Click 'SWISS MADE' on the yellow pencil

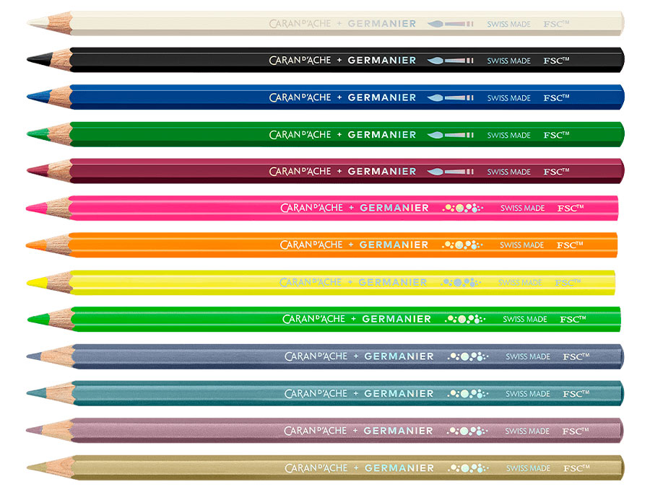point(520,283)
